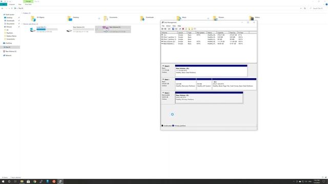Select Quick access in the navigation pane
Screen dimensions: 328x184
10,15
